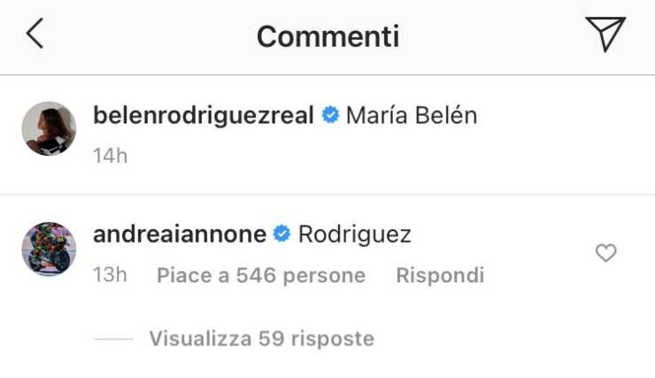655x378 pixels.
Task: Click the divider line above andreaiannone's comment
Action: (327, 195)
